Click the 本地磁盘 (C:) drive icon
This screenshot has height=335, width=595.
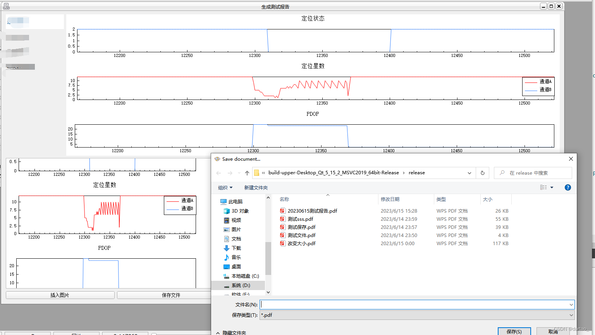click(241, 276)
